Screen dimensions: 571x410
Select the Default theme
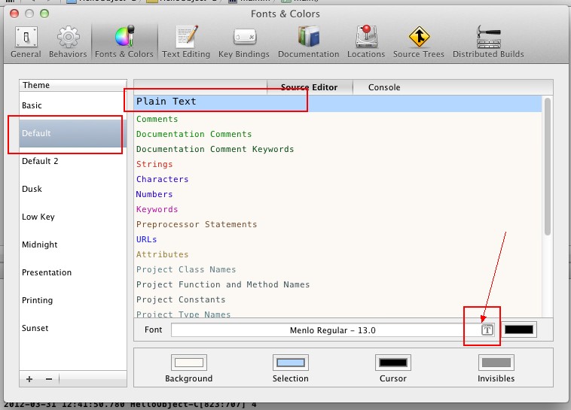point(73,133)
